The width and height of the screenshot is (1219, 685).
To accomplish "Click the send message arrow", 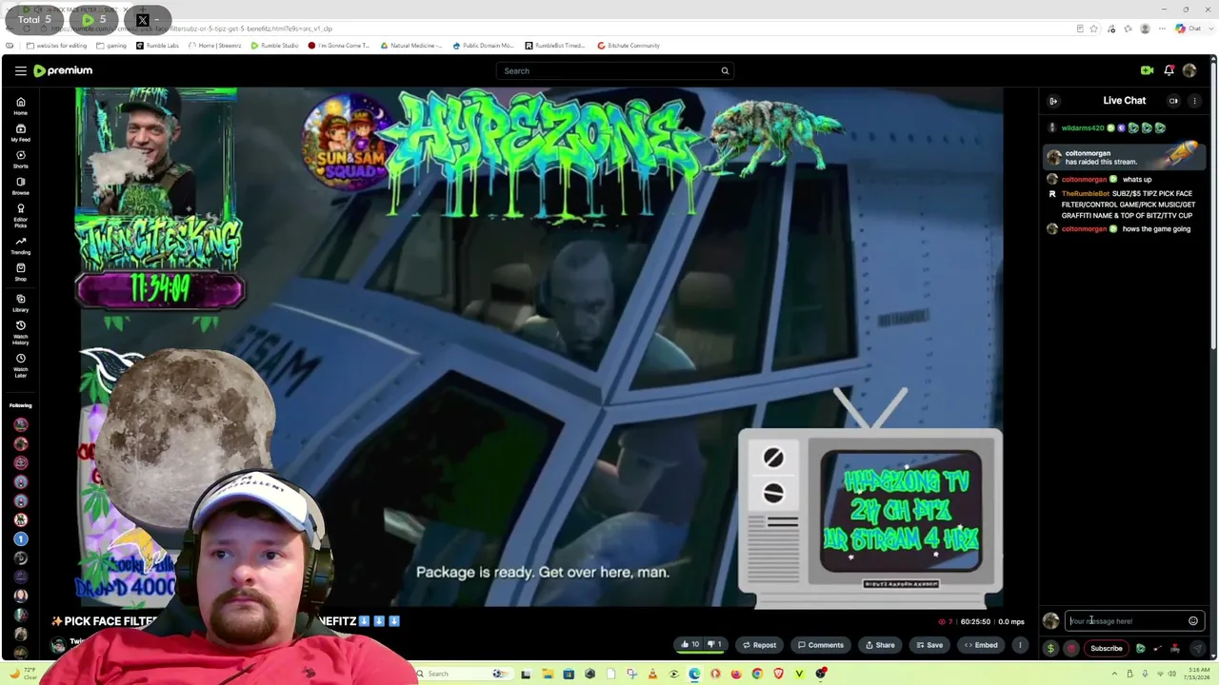I will pos(1197,649).
